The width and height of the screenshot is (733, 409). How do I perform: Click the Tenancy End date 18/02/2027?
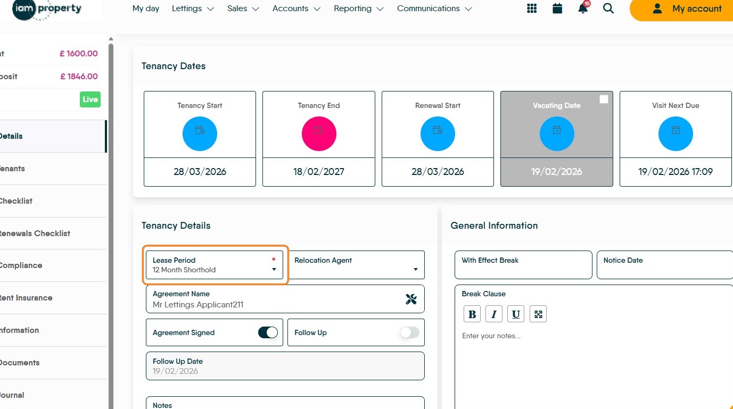pos(319,172)
